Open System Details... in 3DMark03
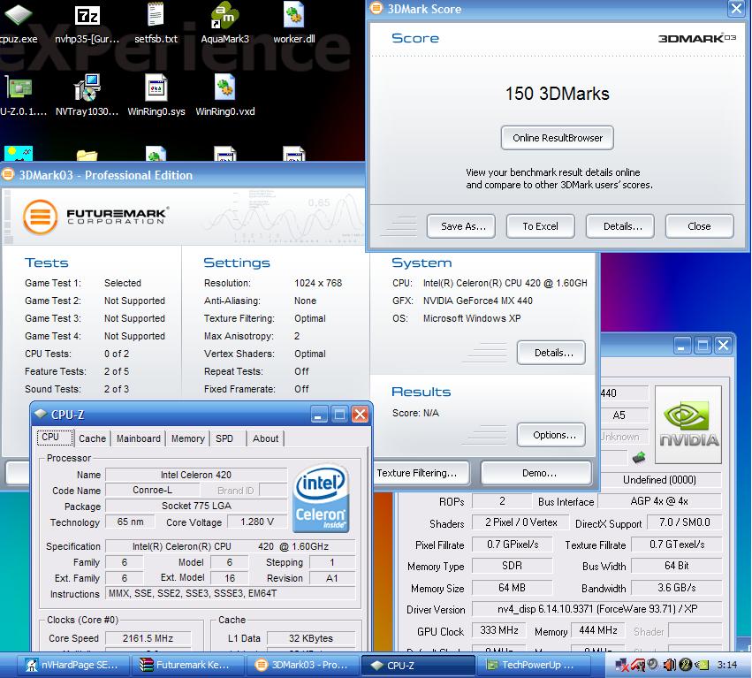The image size is (752, 678). tap(551, 353)
